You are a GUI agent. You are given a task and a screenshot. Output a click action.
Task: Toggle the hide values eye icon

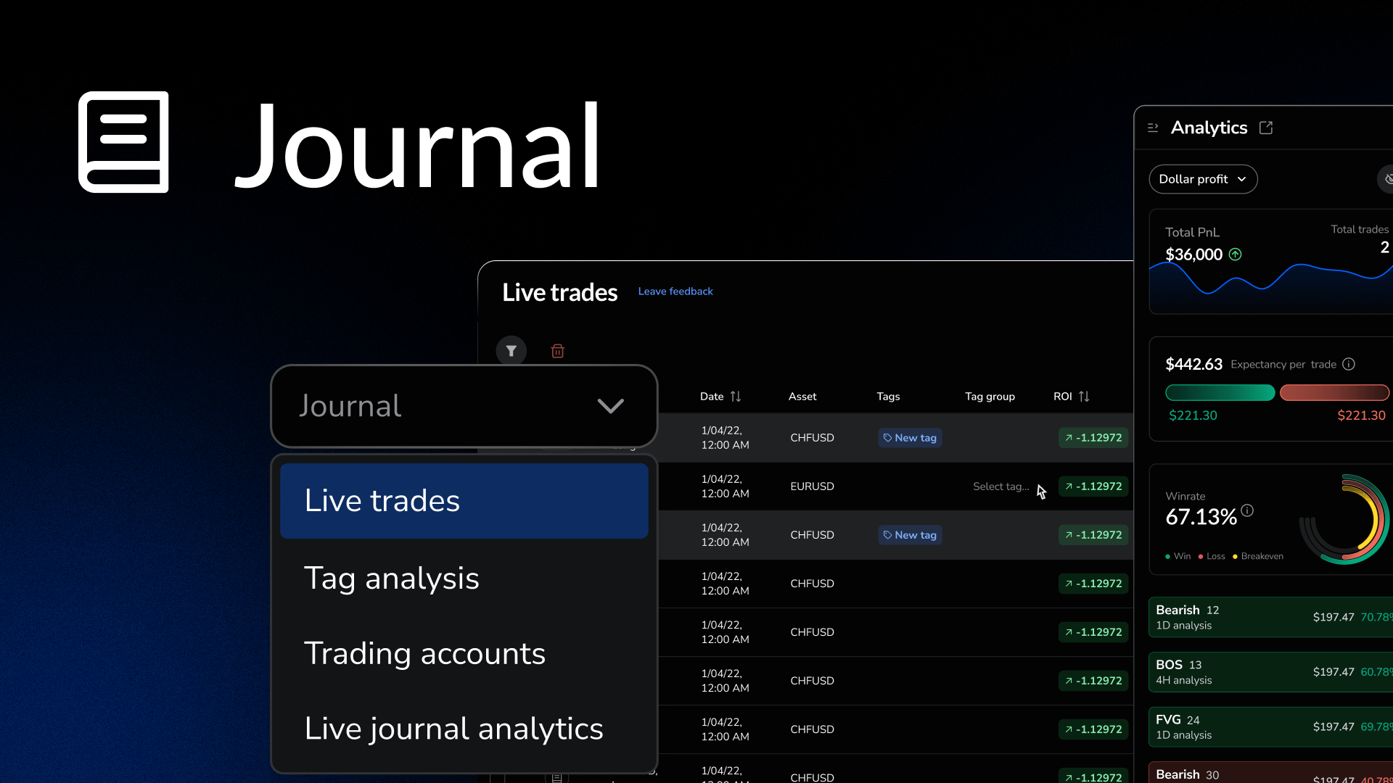point(1386,179)
